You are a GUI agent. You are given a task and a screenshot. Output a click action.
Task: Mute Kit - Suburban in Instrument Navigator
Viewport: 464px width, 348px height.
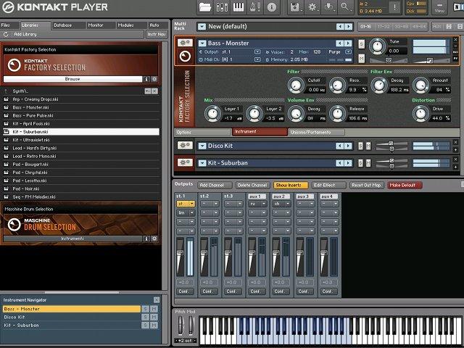[x=154, y=326]
